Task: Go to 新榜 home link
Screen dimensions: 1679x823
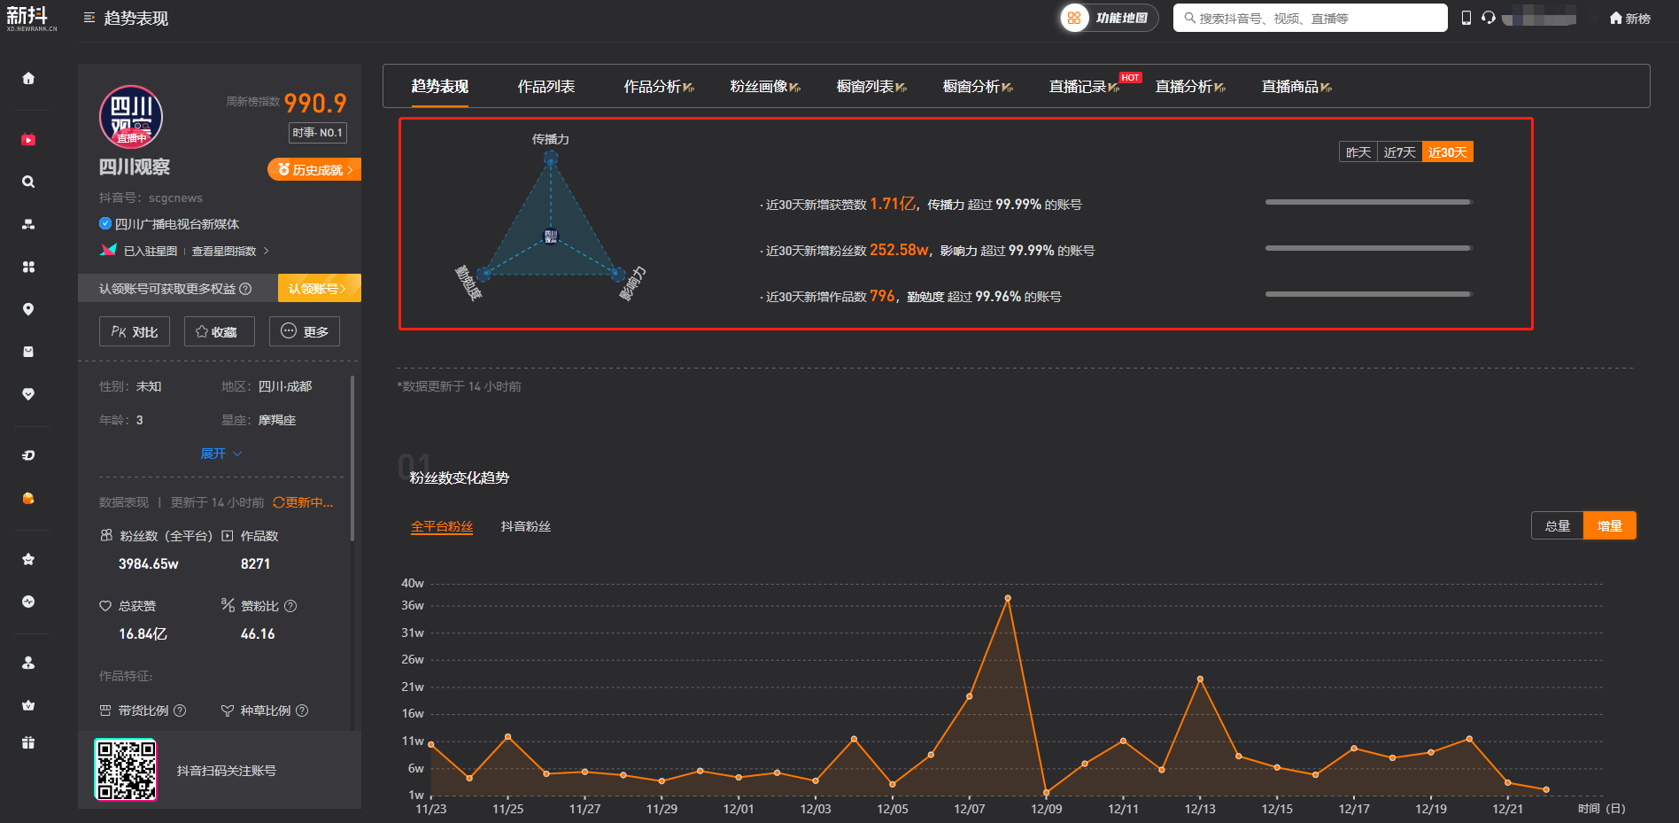Action: click(1630, 18)
